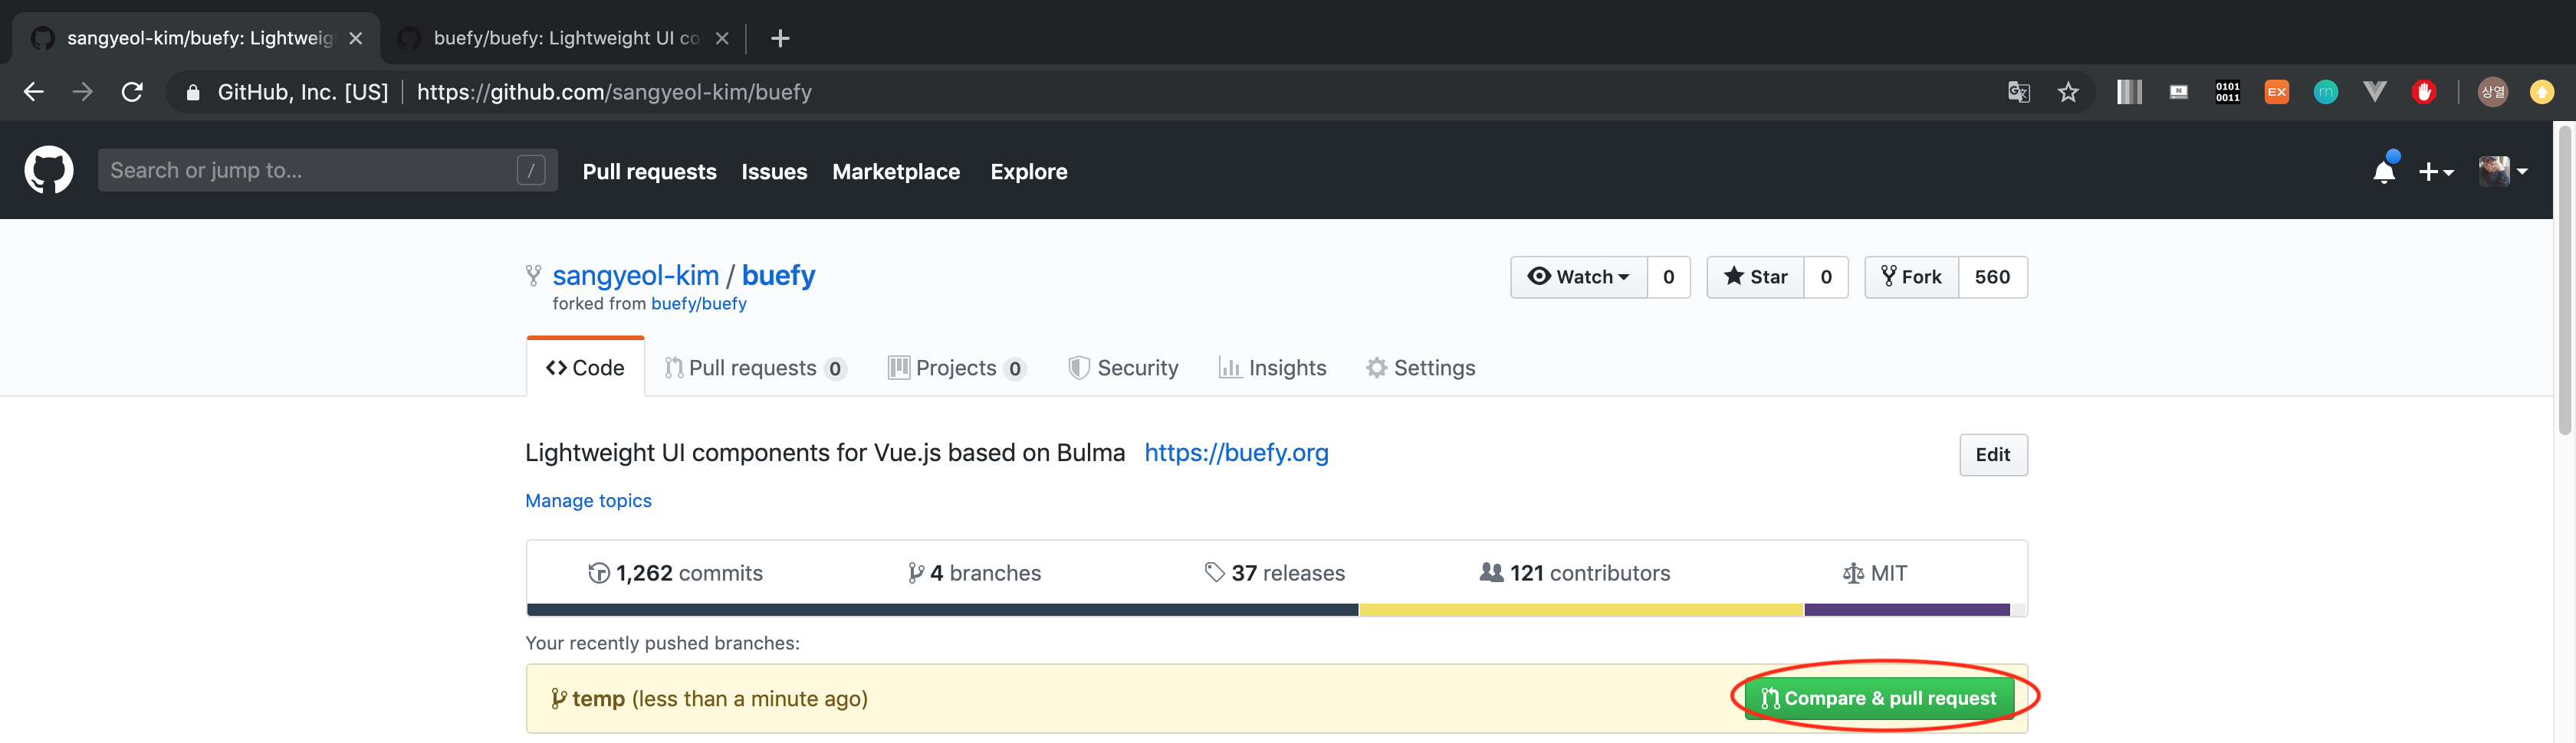
Task: View the 4 branches
Action: coord(974,573)
